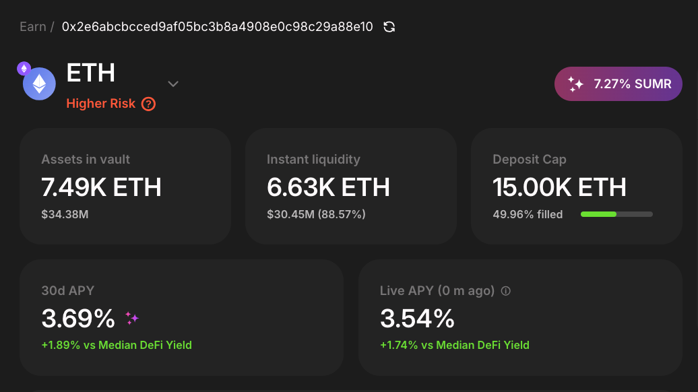The width and height of the screenshot is (698, 392).
Task: Click the large blue ETH token logo
Action: pyautogui.click(x=39, y=85)
